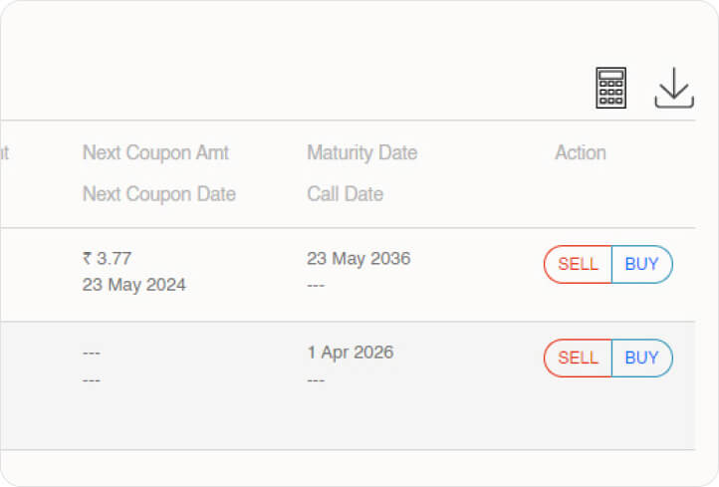Select second row's empty next coupon date
The width and height of the screenshot is (719, 487).
click(x=92, y=380)
